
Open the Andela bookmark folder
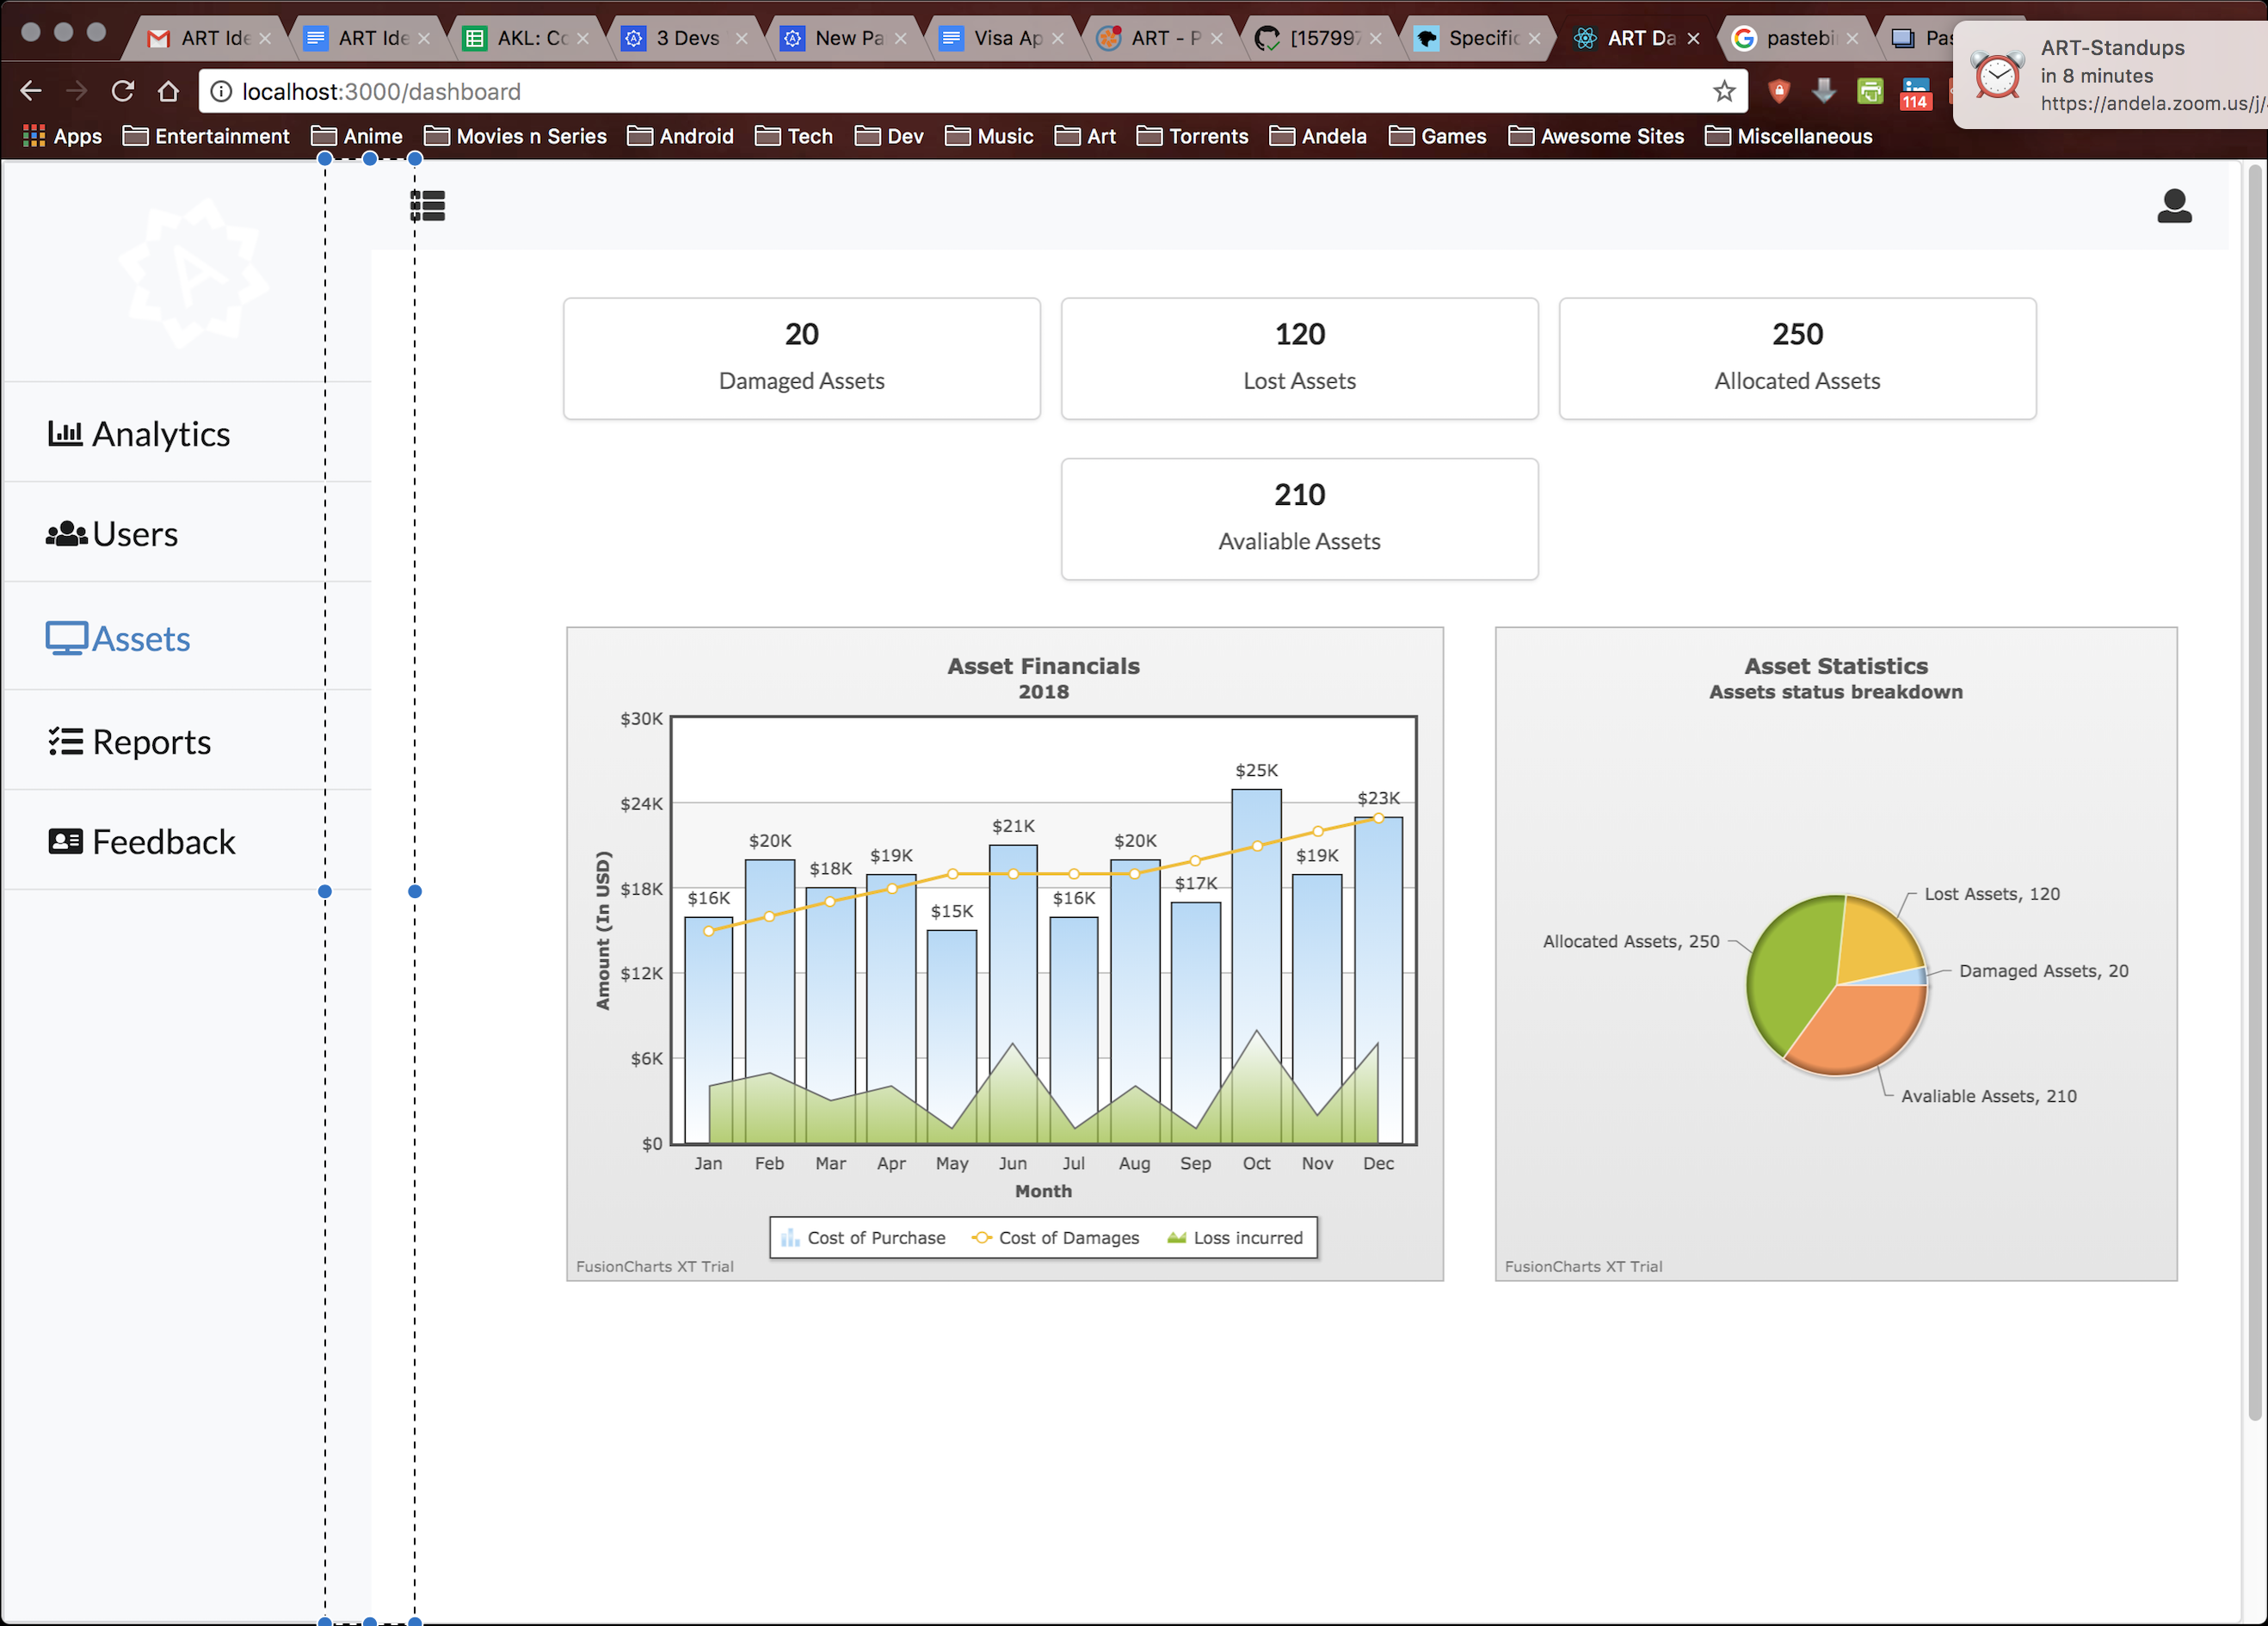[x=1318, y=136]
